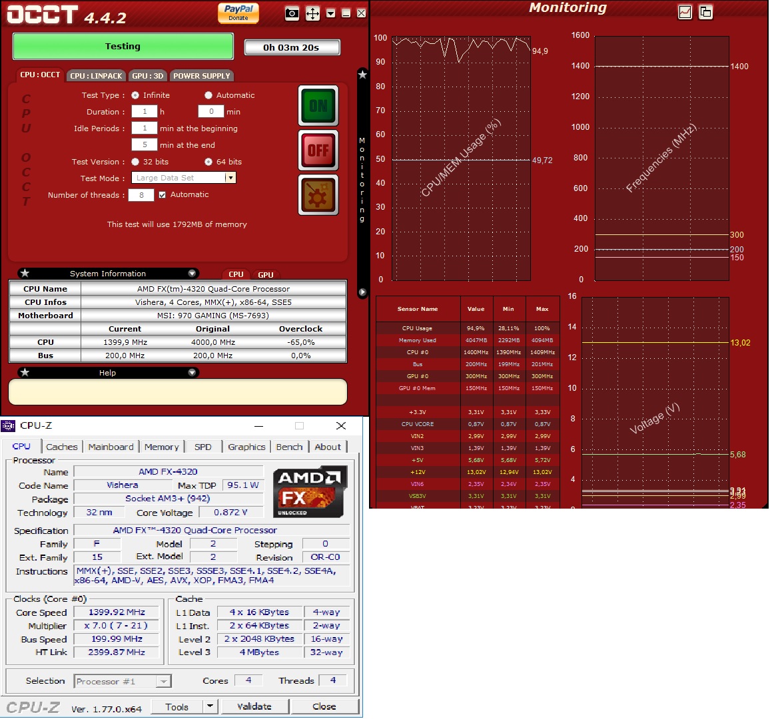Click the Motherboard MSI: 970 GAMING cell
The image size is (770, 719).
[213, 316]
